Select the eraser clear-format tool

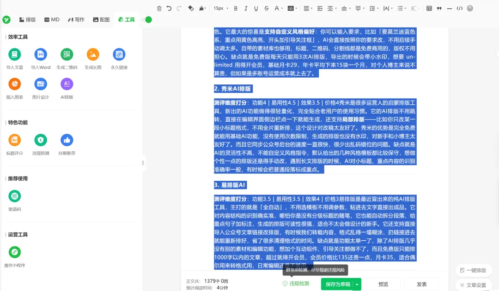point(191,9)
